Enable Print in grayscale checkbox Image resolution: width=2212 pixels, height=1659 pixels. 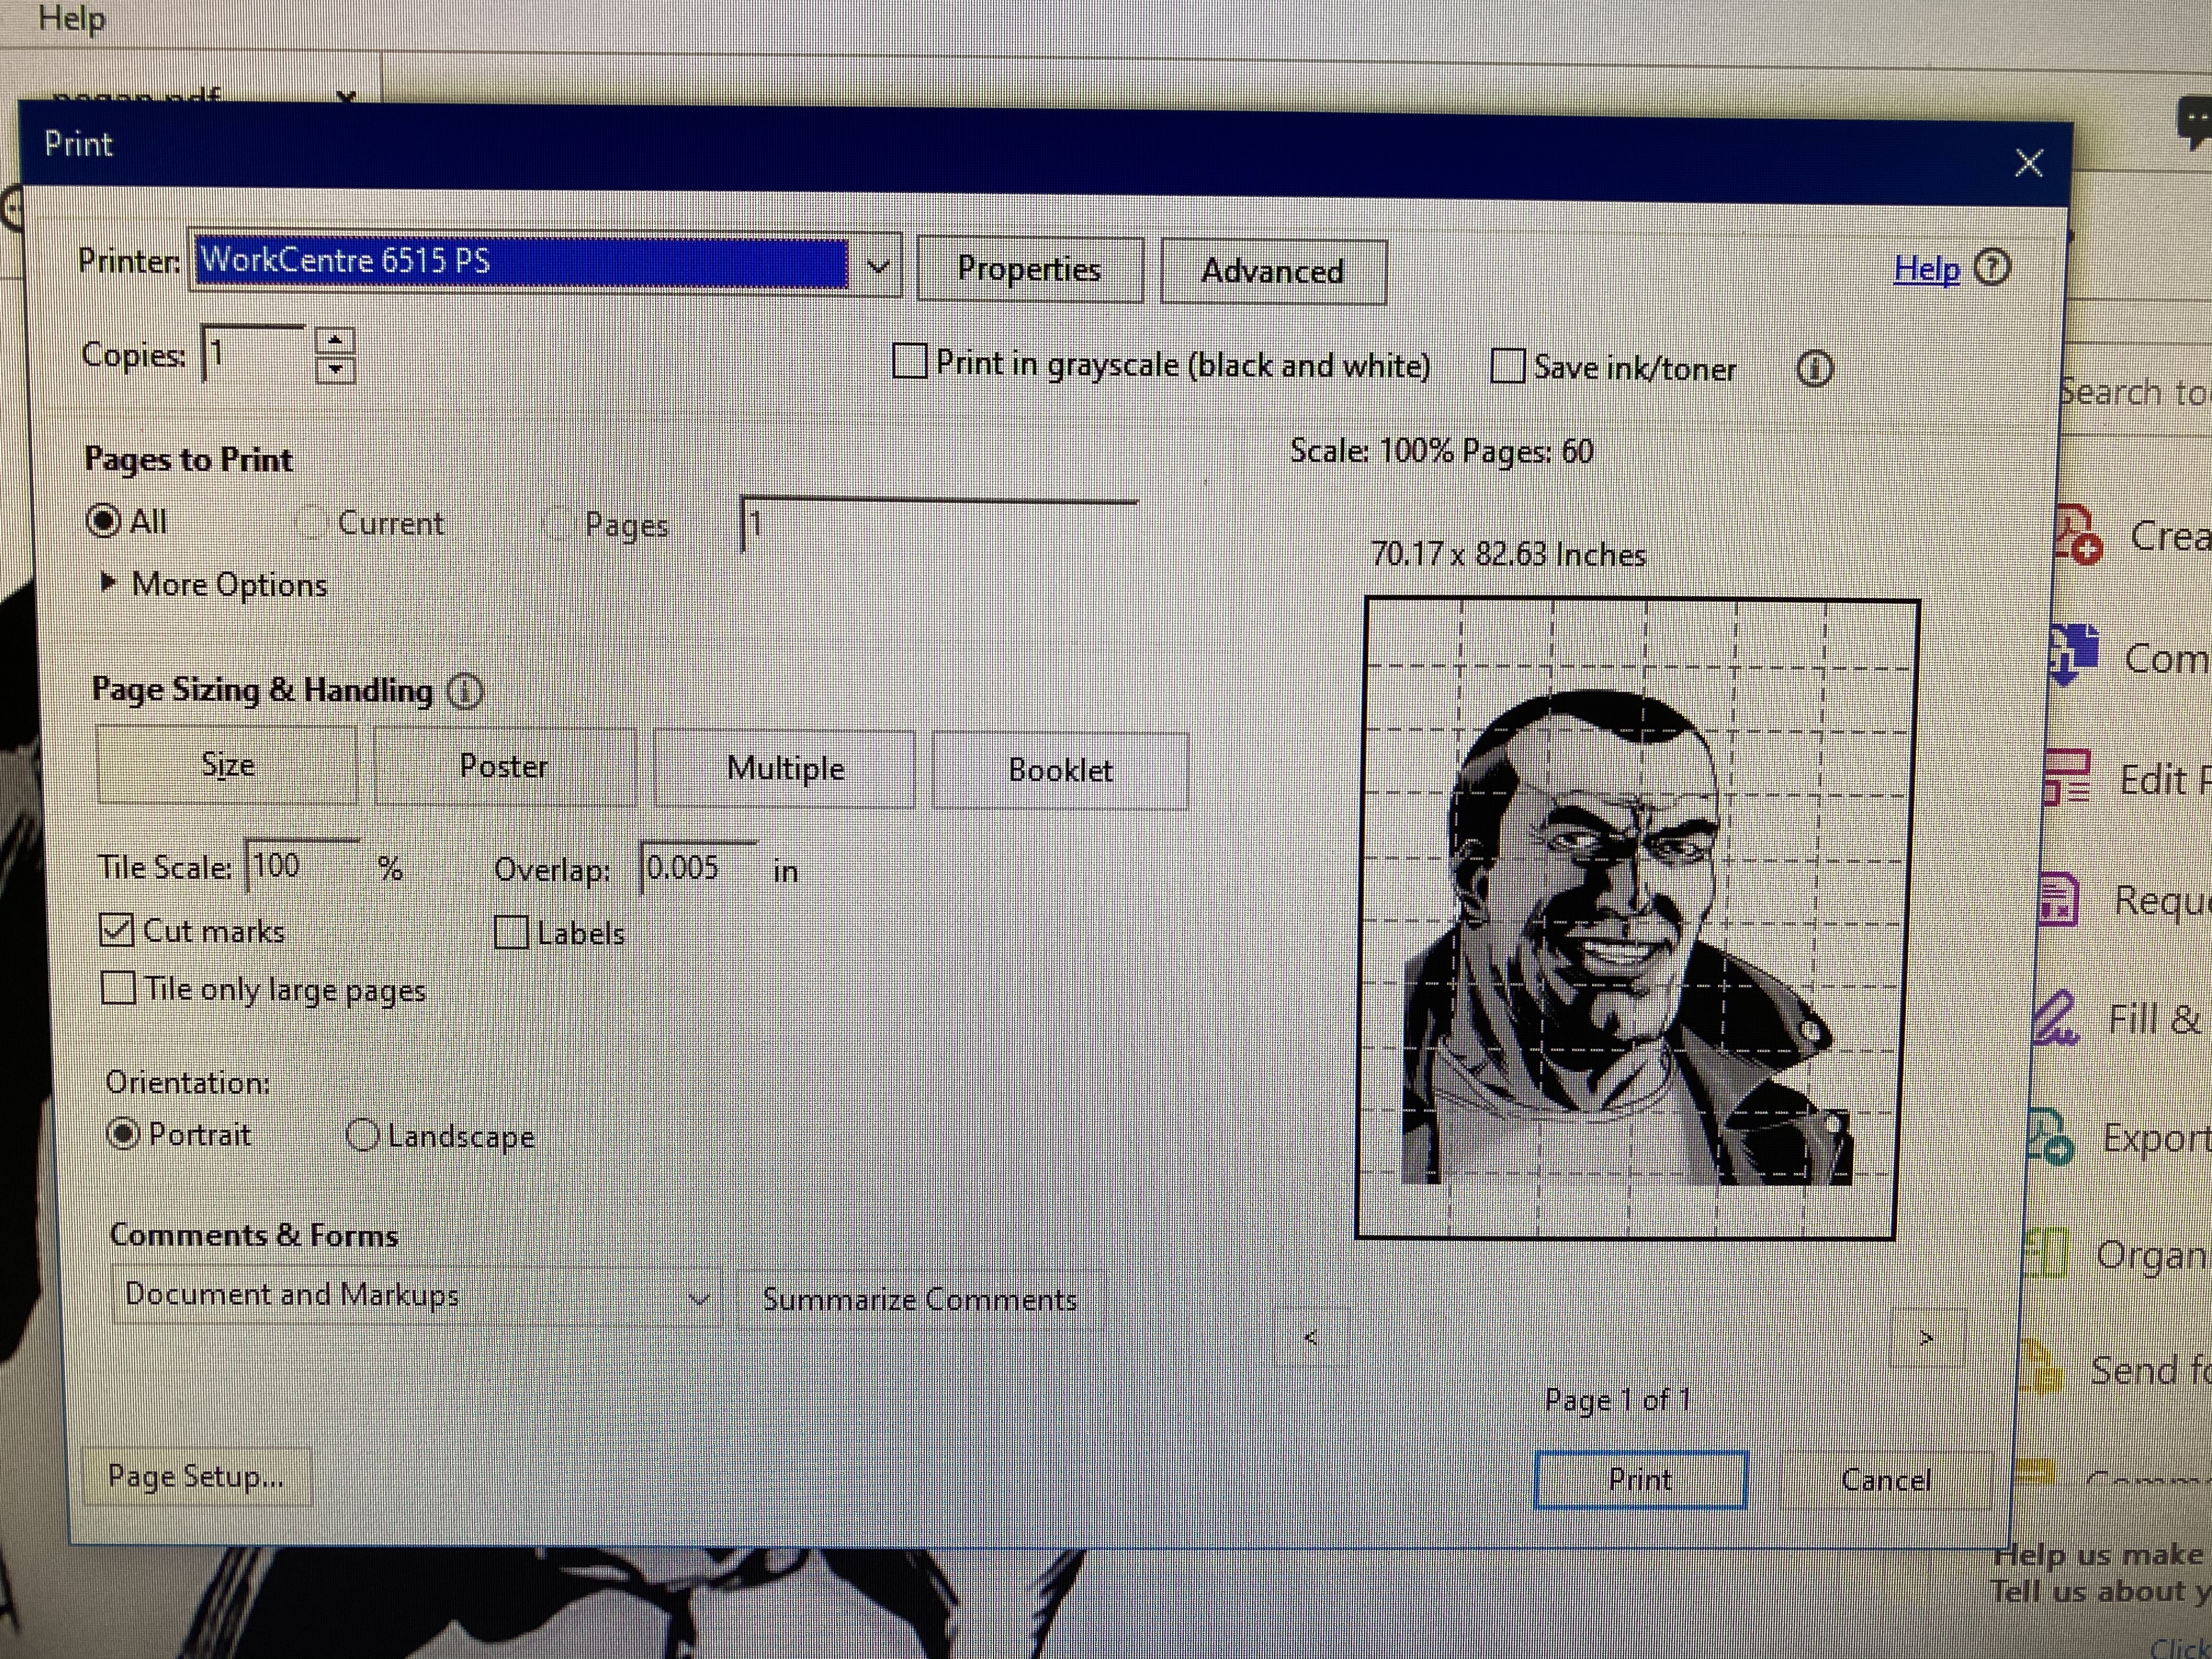point(909,361)
